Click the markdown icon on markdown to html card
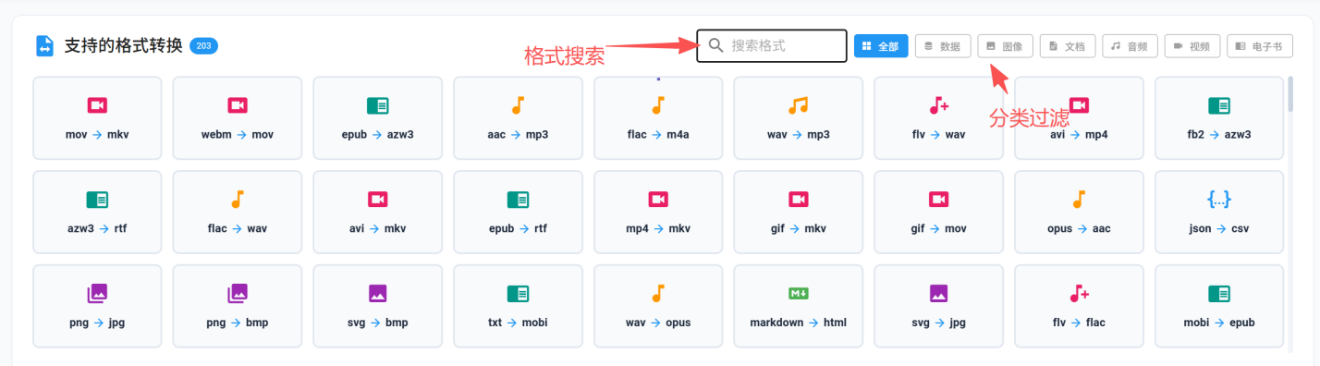 [799, 294]
